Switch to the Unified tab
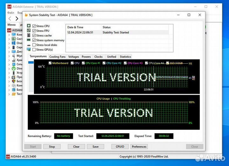 coord(112,57)
